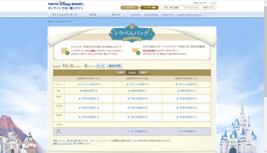The image size is (267, 153).
Task: Open 予約・購入履歴 link
Action: [x=171, y=8]
